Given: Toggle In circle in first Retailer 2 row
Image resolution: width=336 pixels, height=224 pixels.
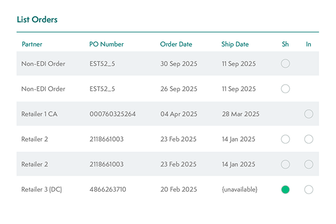Looking at the screenshot, I should point(308,139).
